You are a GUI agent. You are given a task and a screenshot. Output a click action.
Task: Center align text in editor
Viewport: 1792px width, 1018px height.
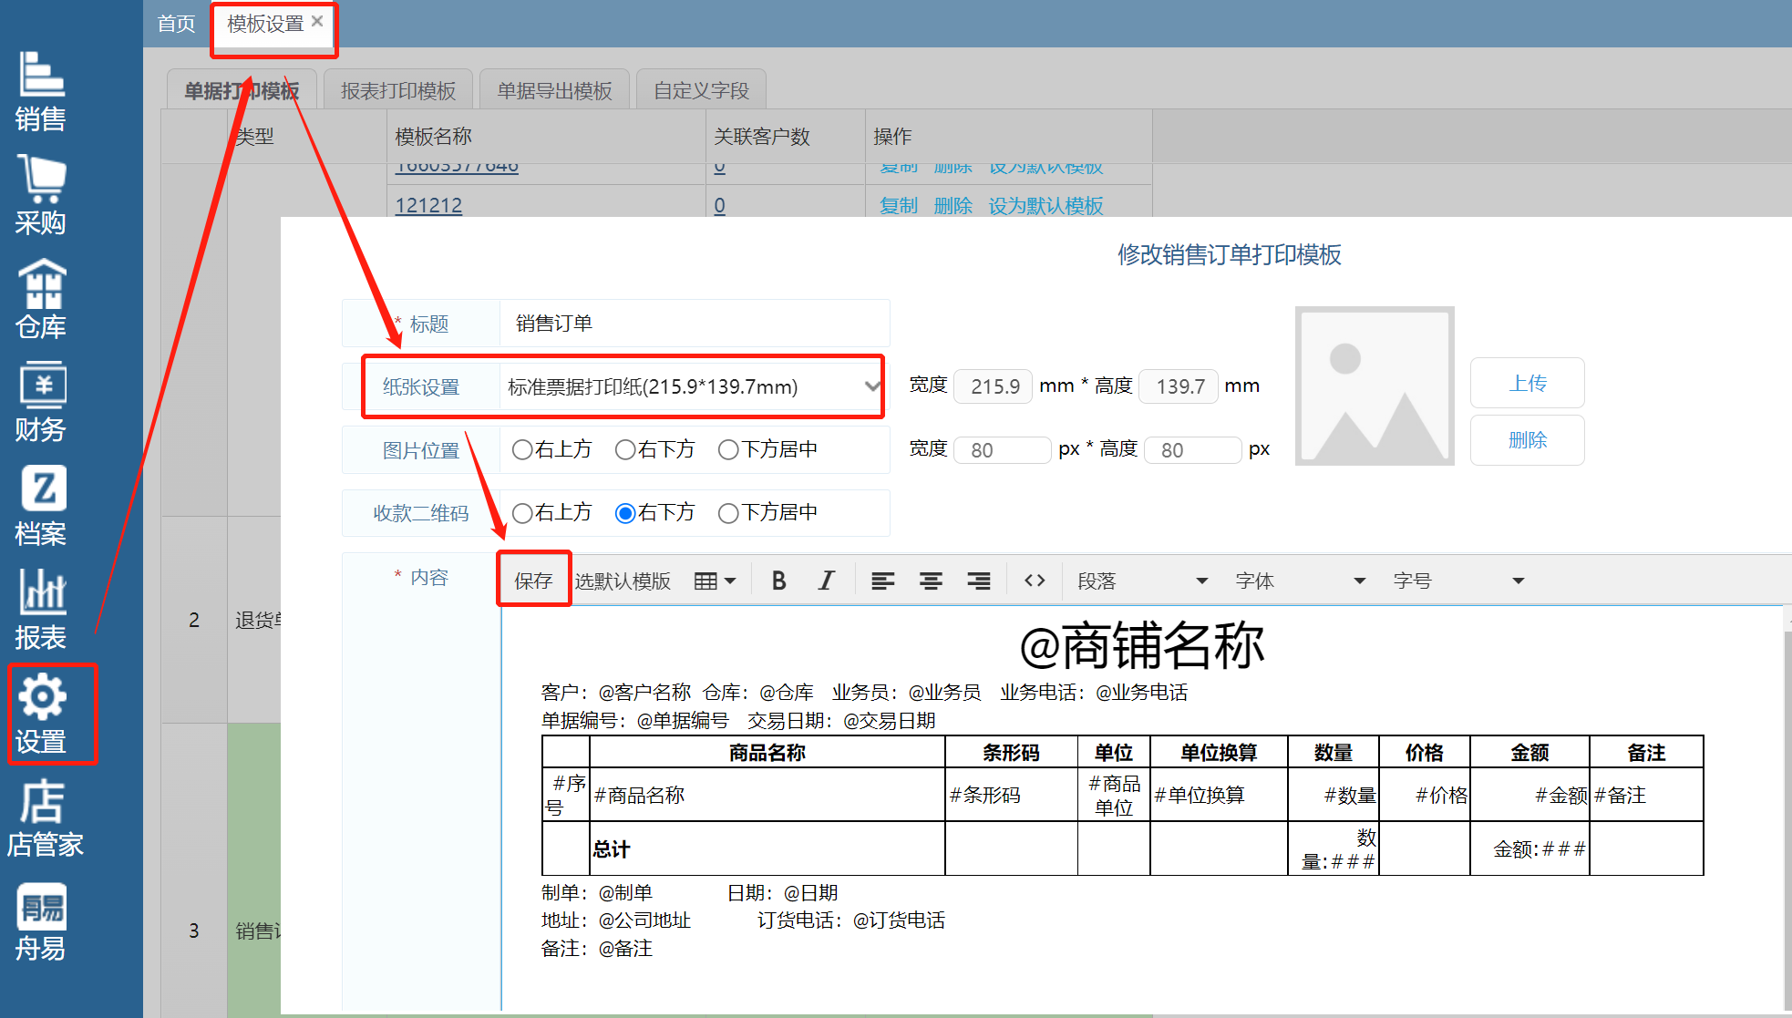931,581
